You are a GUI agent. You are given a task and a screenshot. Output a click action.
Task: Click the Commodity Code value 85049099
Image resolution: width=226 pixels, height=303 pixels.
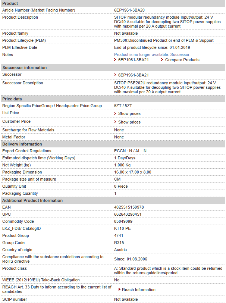point(123,221)
